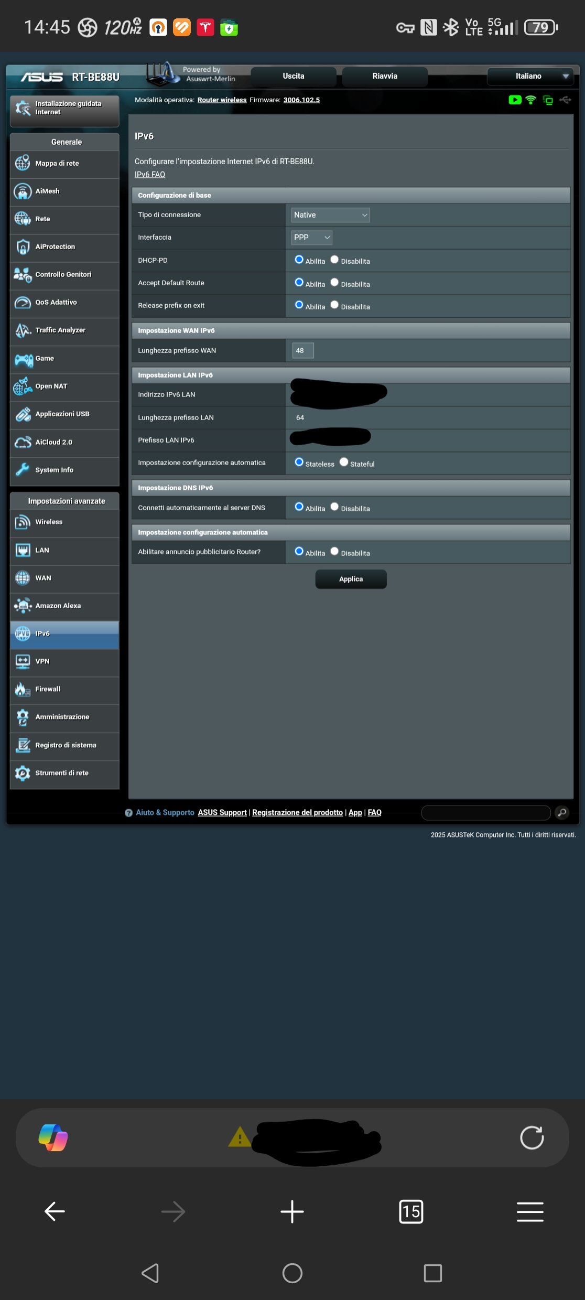Viewport: 585px width, 1300px height.
Task: Click the search magnifier icon in footer
Action: [561, 812]
